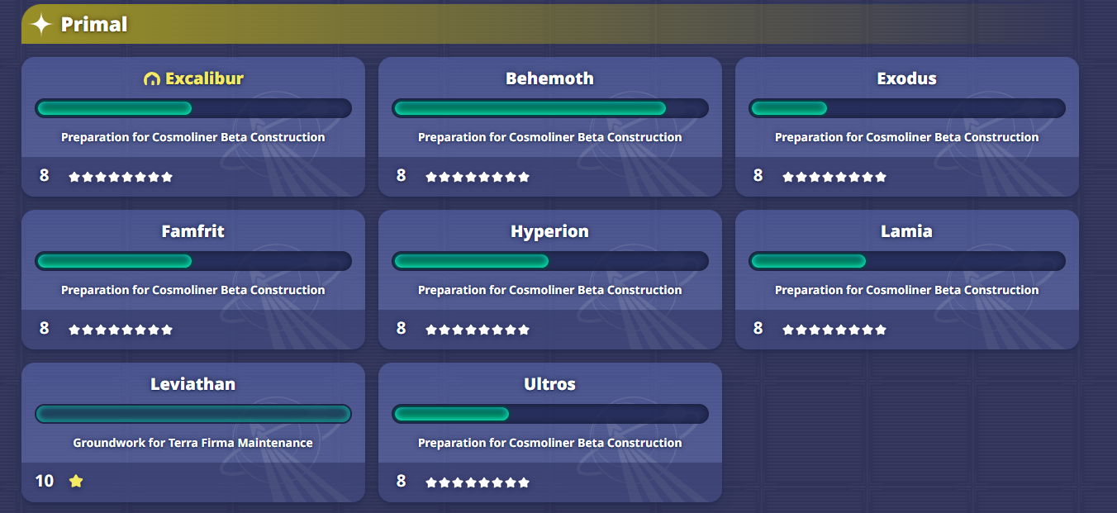This screenshot has width=1117, height=513.
Task: Click Behemoth's level number 8
Action: (x=402, y=175)
